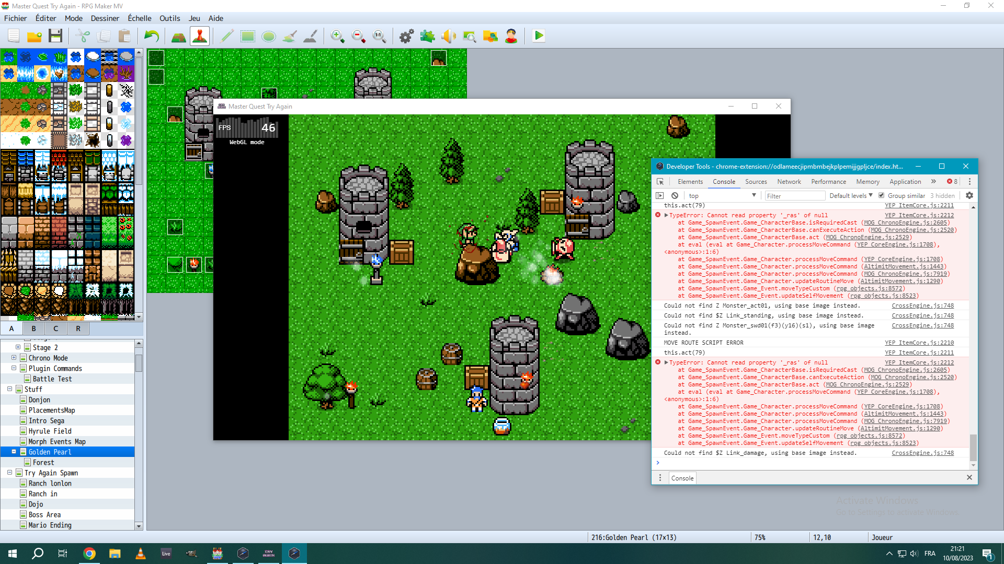
Task: Show more DevTools tabs chevron
Action: coord(933,182)
